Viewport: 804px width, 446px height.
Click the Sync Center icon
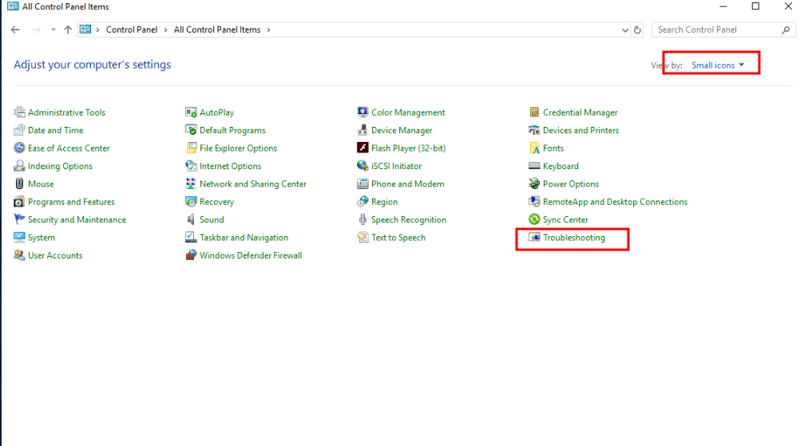[535, 219]
